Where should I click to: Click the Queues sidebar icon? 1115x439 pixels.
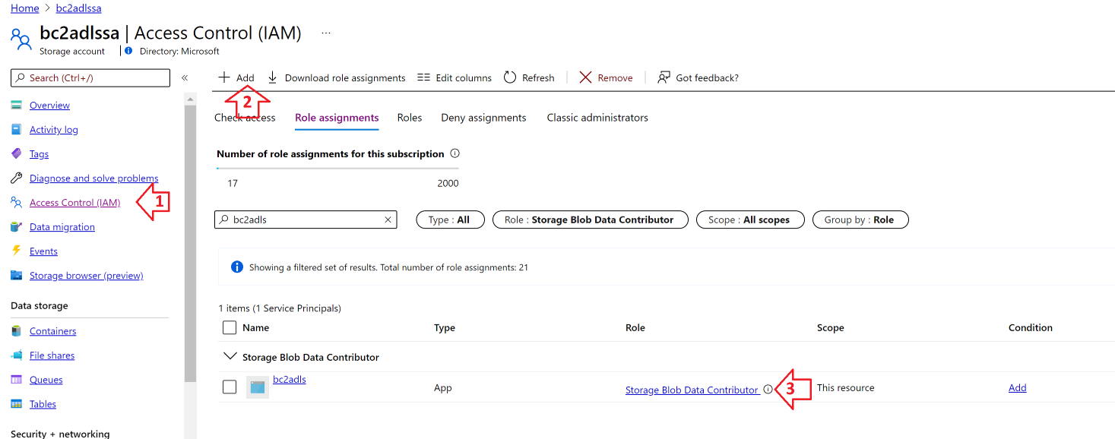point(17,380)
